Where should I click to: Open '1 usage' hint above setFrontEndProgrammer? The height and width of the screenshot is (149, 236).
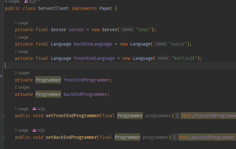[21, 109]
